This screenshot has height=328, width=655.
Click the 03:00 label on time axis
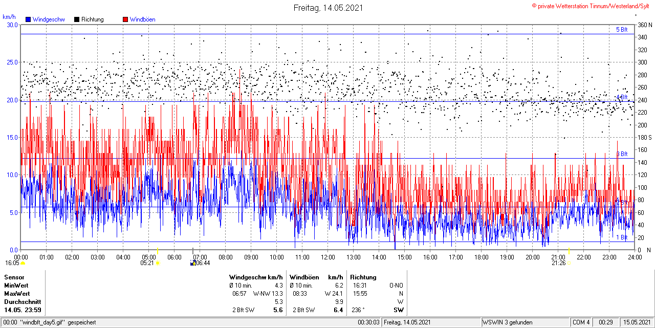98,257
